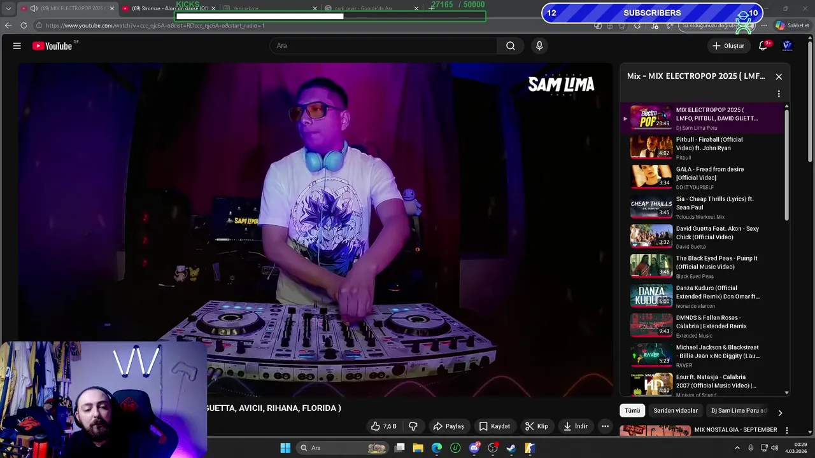Open the account avatar menu
The image size is (815, 458).
pos(787,46)
